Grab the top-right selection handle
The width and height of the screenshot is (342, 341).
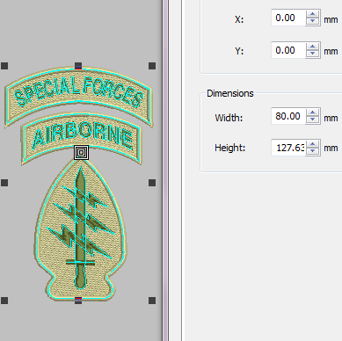(x=152, y=66)
